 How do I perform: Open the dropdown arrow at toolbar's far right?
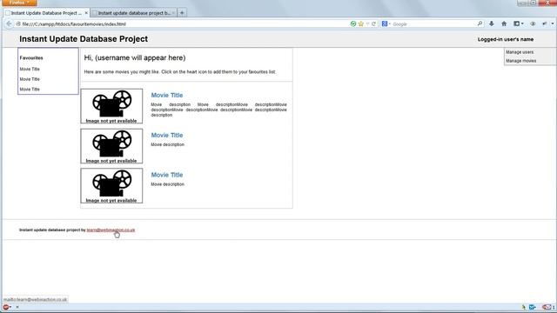click(553, 23)
